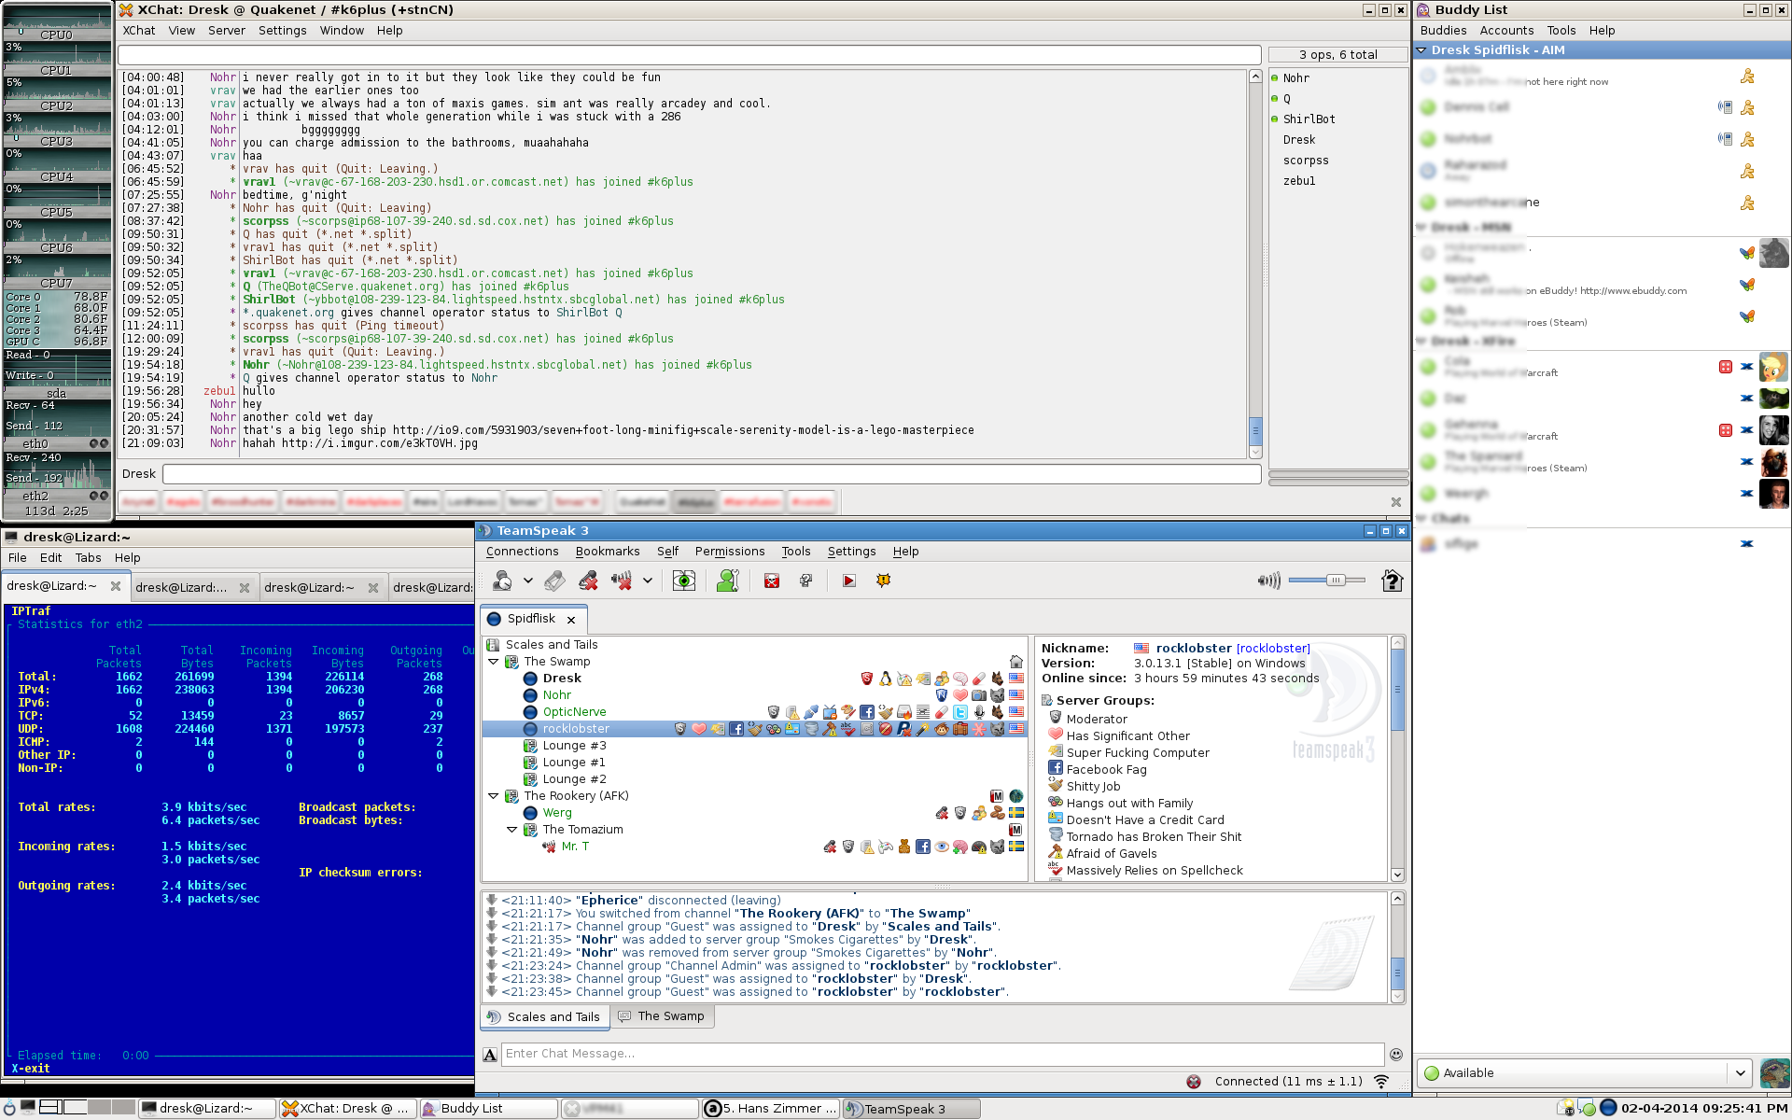Select ShirlBot in XChat user list
This screenshot has height=1120, width=1792.
pyautogui.click(x=1309, y=119)
